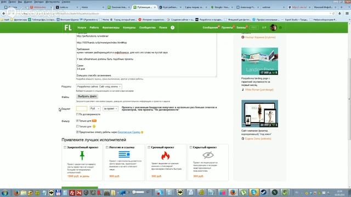Launch FileZilla from the taskbar
Screen dimensions: 351x197
72,193
